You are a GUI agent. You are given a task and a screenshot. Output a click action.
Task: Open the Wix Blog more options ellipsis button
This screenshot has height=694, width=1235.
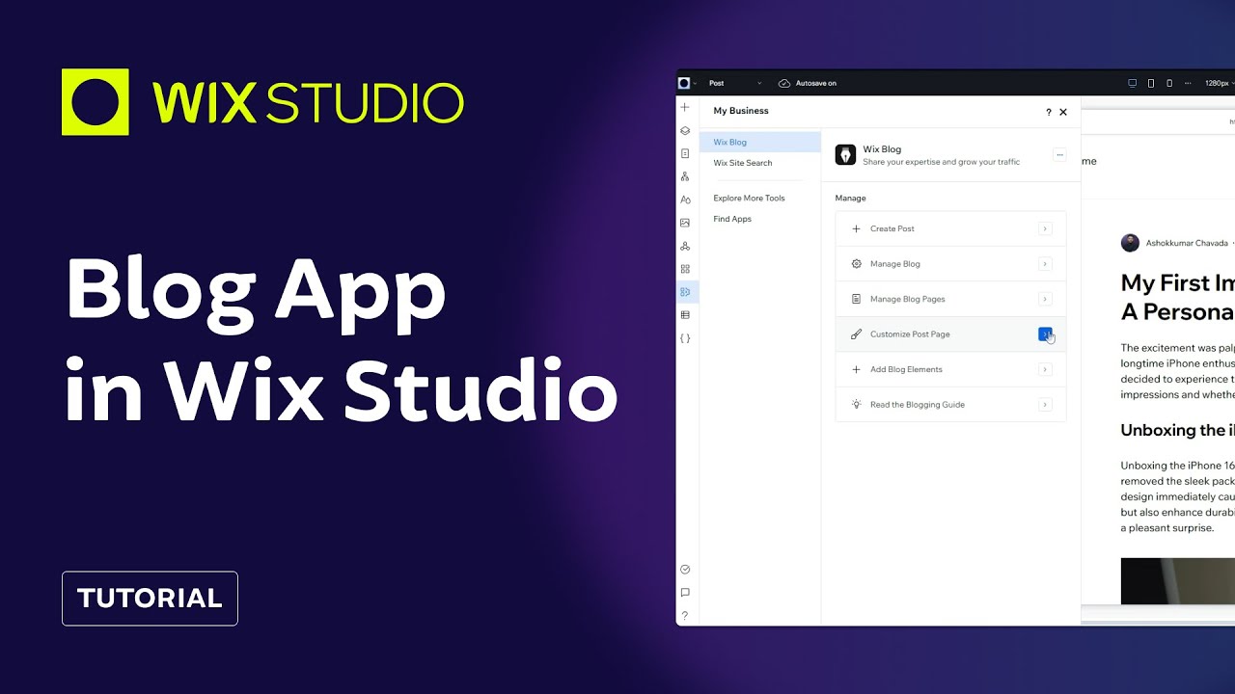1059,155
